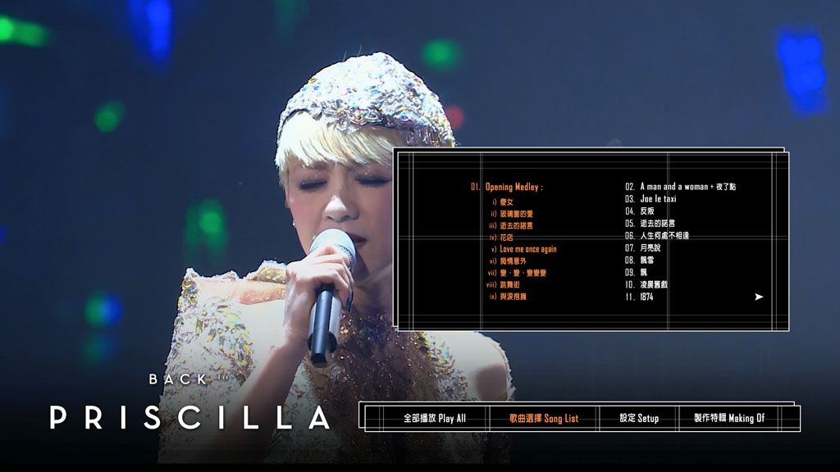This screenshot has height=472, width=840.
Task: Play medley part v Love me once again
Action: [523, 249]
